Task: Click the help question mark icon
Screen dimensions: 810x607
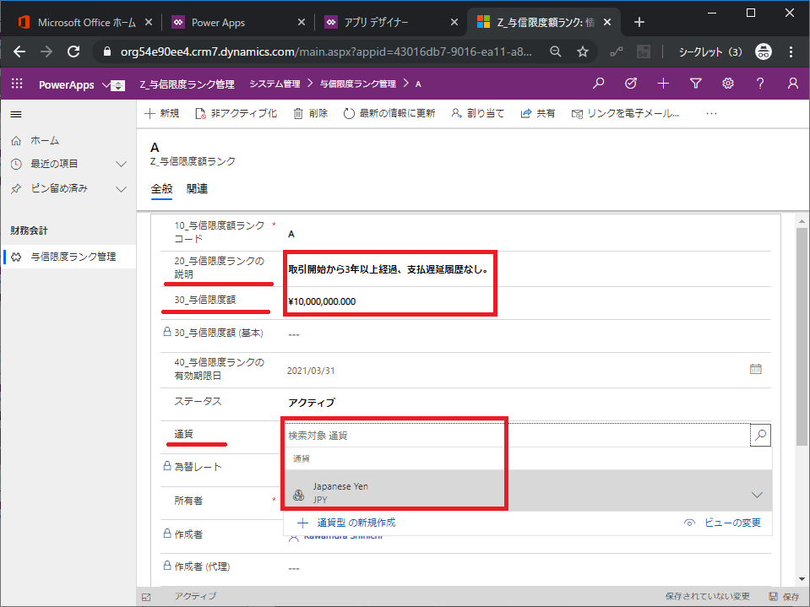Action: click(x=760, y=84)
